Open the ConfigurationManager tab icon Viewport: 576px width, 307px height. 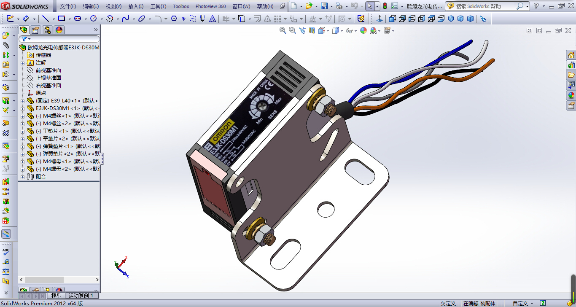click(x=47, y=30)
